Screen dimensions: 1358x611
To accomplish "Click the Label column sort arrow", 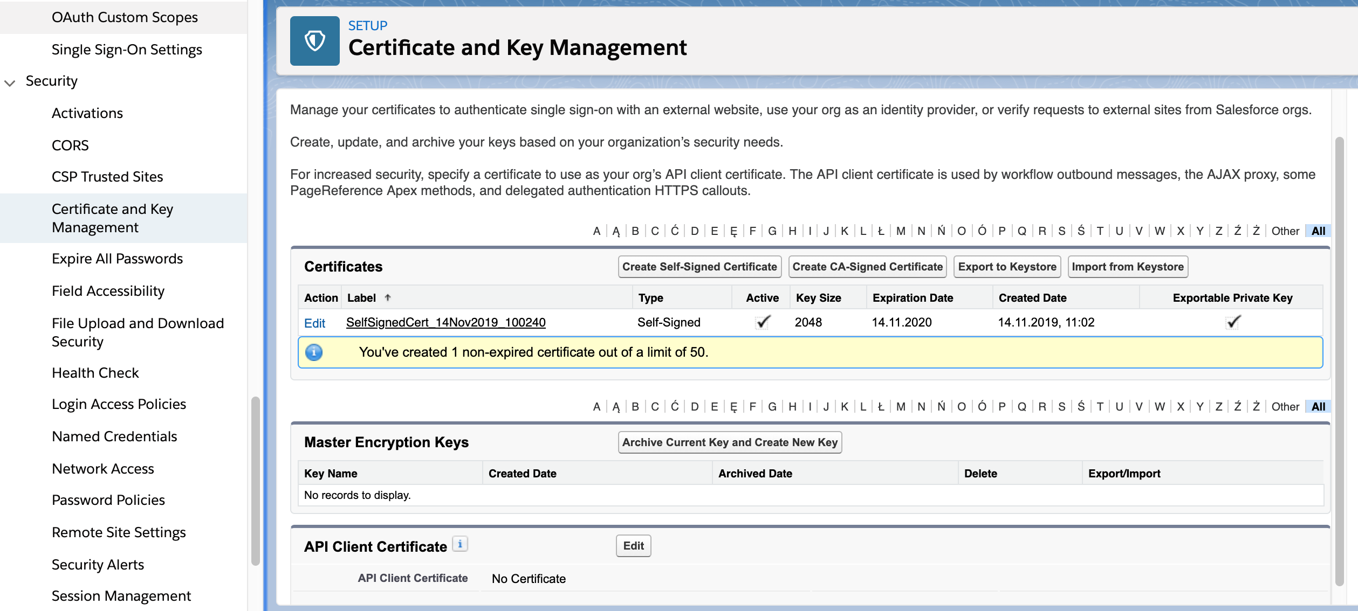I will [387, 297].
